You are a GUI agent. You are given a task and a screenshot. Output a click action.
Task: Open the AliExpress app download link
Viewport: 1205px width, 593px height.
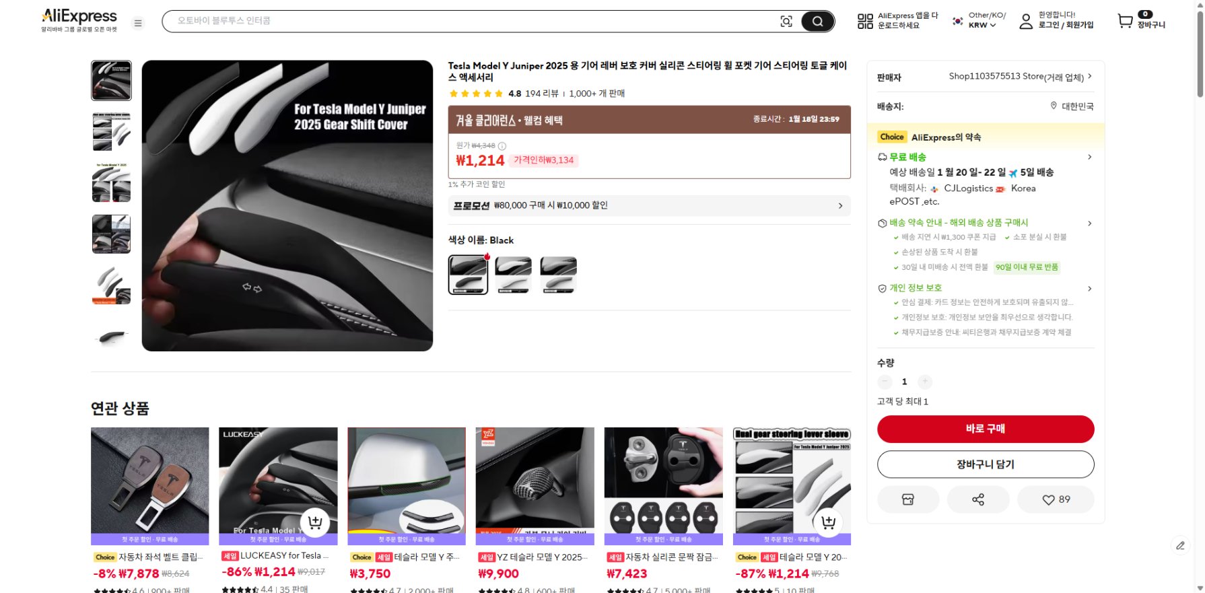click(907, 20)
